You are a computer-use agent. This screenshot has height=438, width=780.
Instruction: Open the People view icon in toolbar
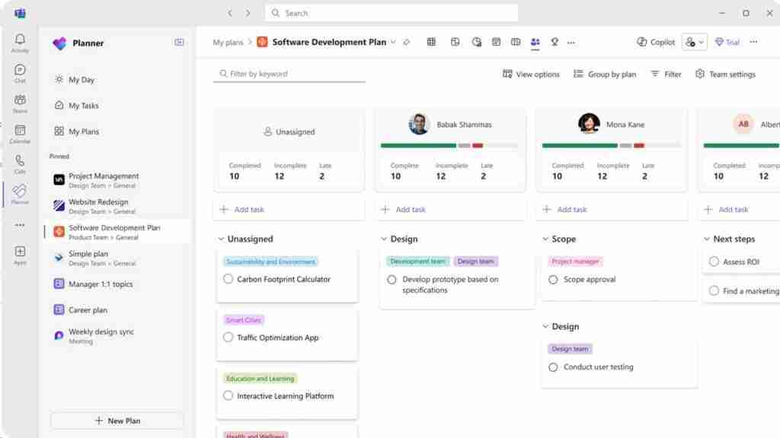[x=535, y=43]
